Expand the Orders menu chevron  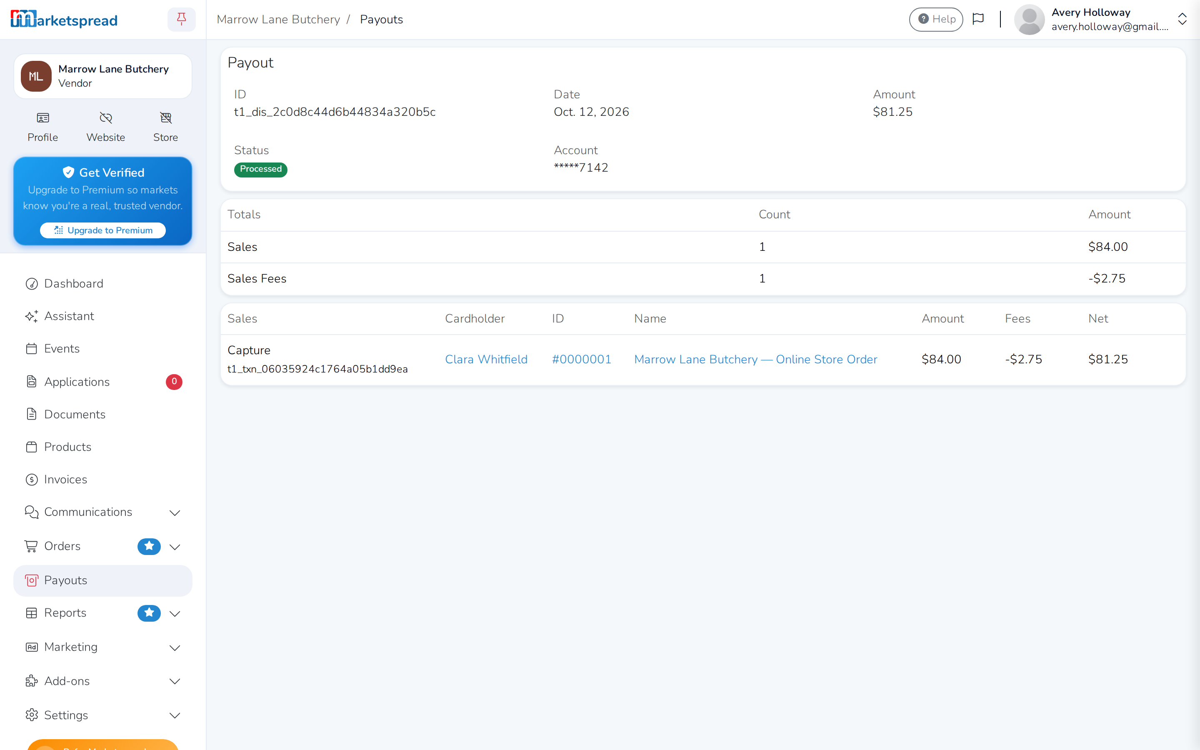(175, 547)
